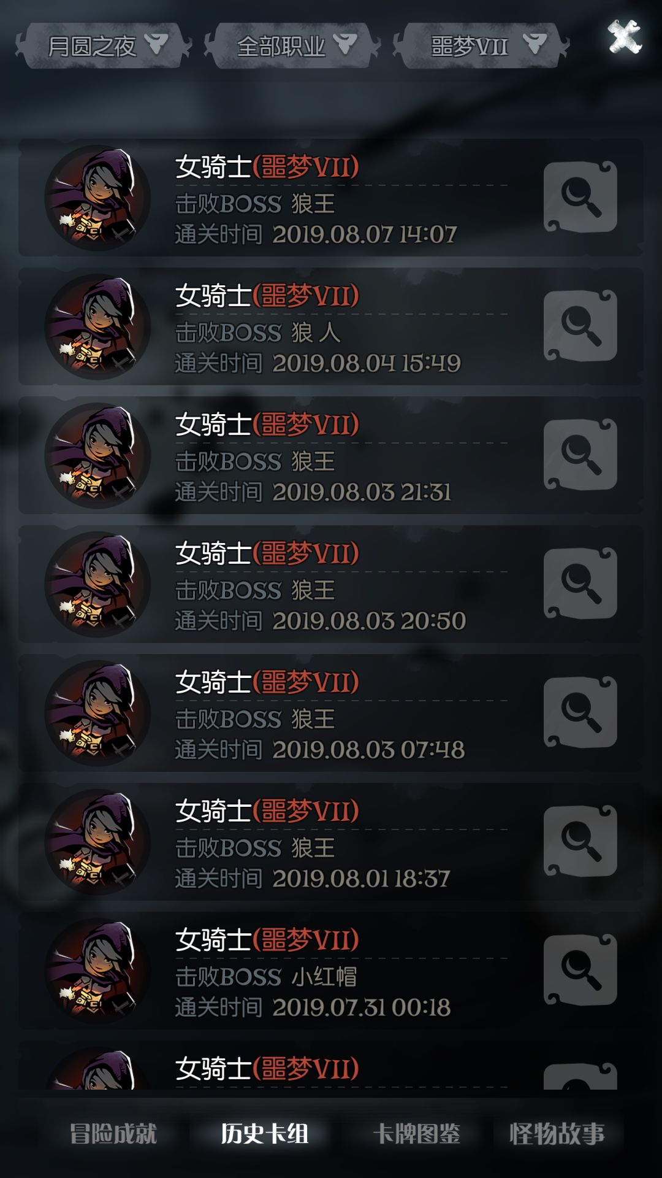Inspect deck of the 小红帽 boss run
The width and height of the screenshot is (662, 1178).
[580, 970]
